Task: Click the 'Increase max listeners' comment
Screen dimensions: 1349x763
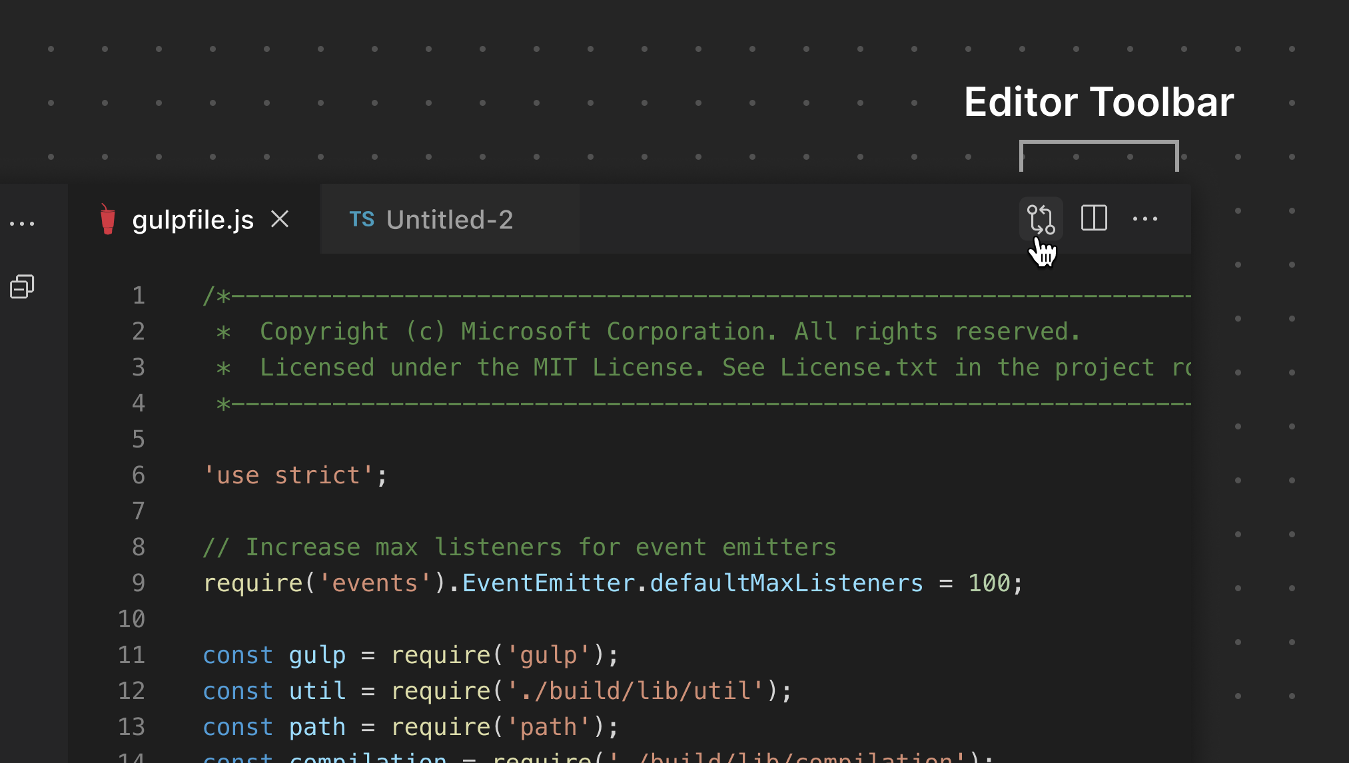Action: coord(520,547)
